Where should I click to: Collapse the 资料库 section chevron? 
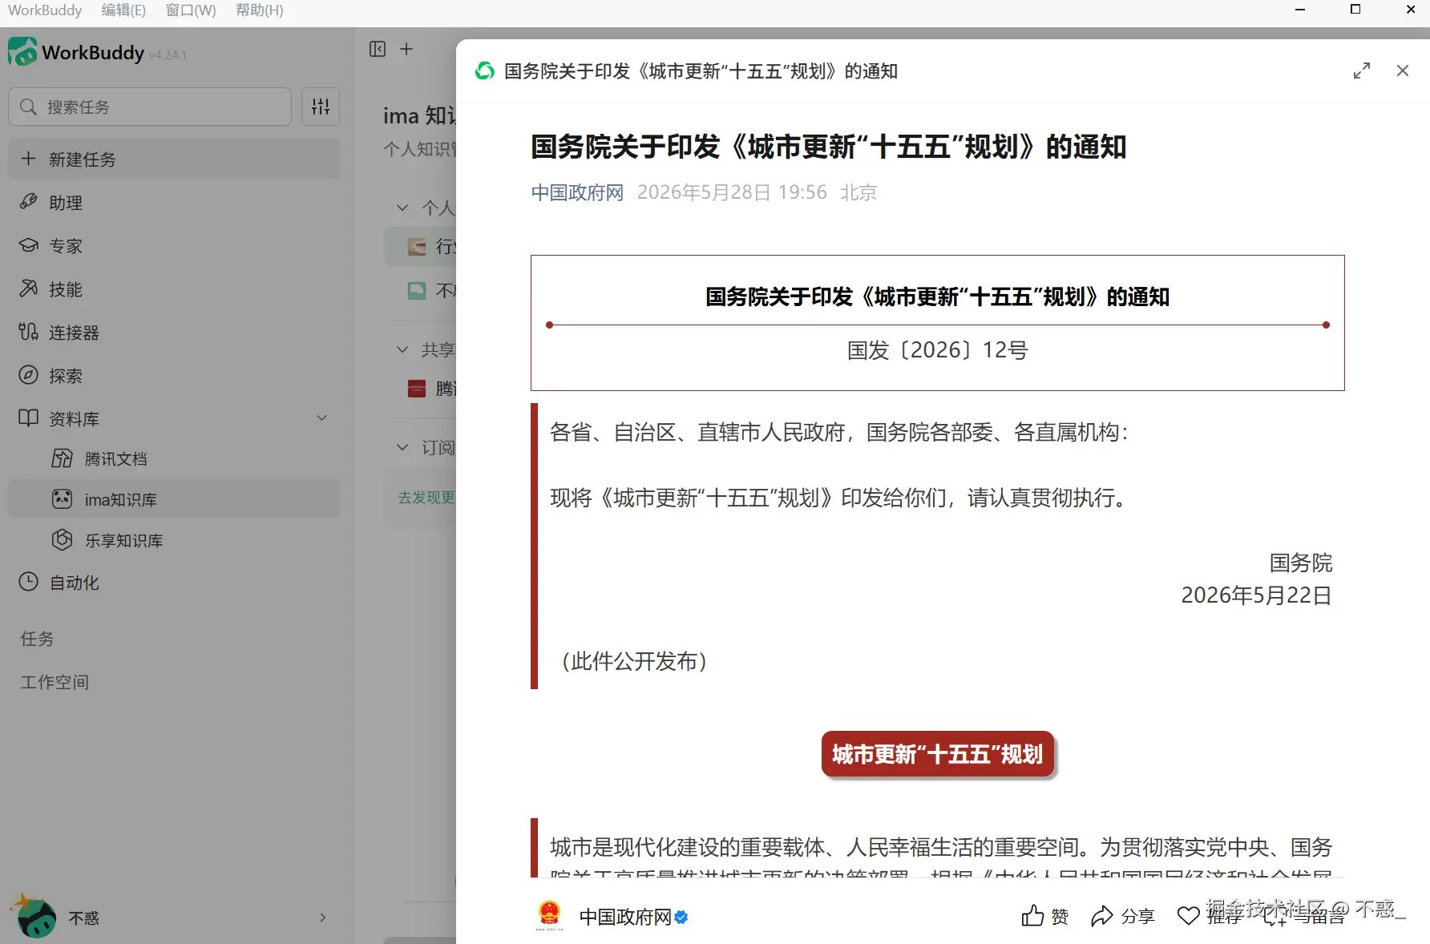[x=322, y=418]
